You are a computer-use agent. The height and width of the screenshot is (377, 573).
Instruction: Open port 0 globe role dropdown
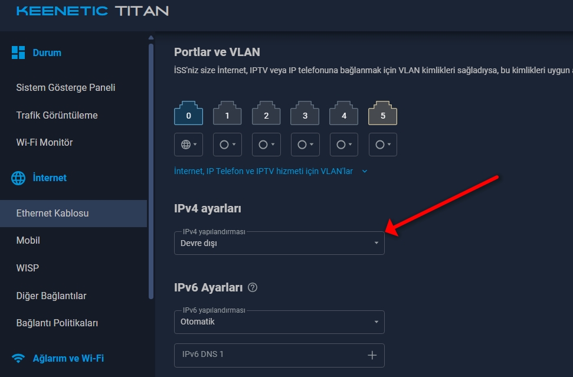tap(189, 145)
